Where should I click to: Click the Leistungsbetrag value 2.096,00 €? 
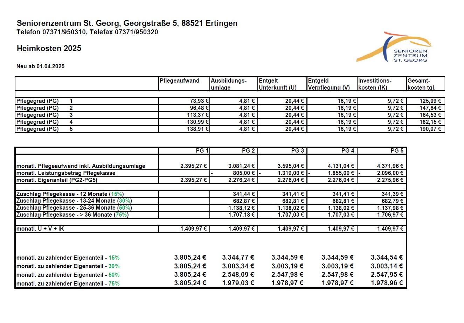(390, 173)
